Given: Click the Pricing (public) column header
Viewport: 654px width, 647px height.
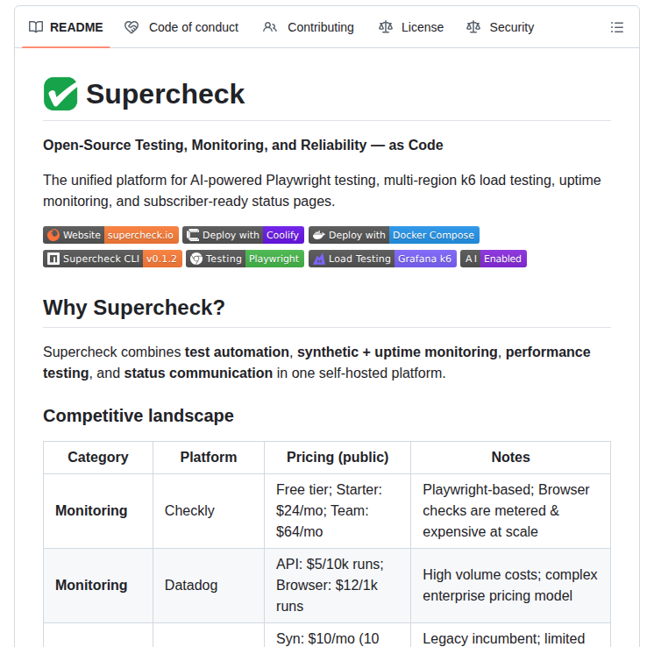Looking at the screenshot, I should click(338, 458).
